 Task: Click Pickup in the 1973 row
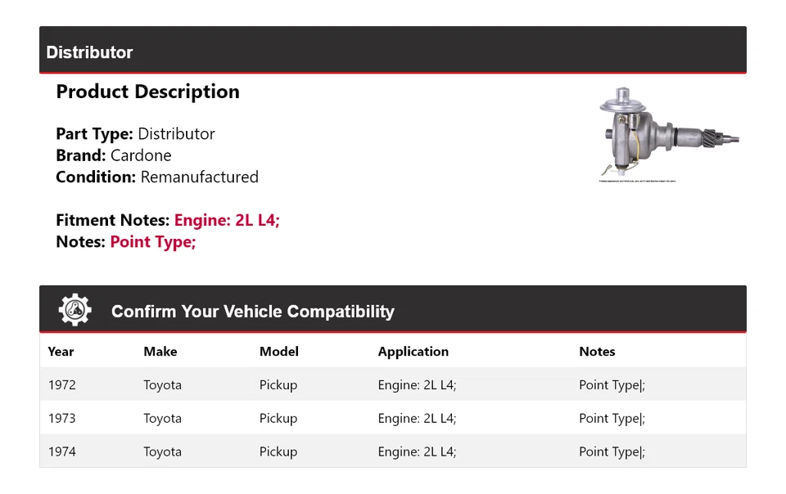[278, 419]
